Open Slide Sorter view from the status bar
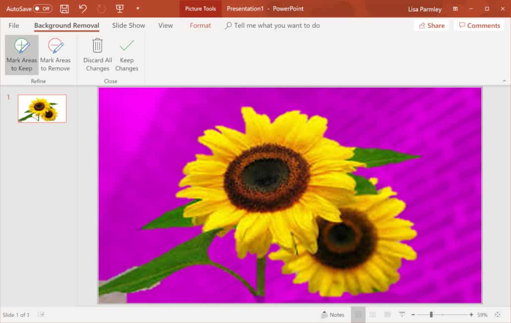The height and width of the screenshot is (323, 511). [x=373, y=314]
